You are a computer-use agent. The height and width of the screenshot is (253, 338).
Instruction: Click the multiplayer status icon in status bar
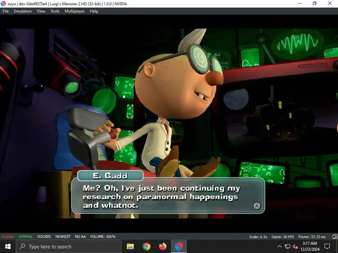pos(335,237)
